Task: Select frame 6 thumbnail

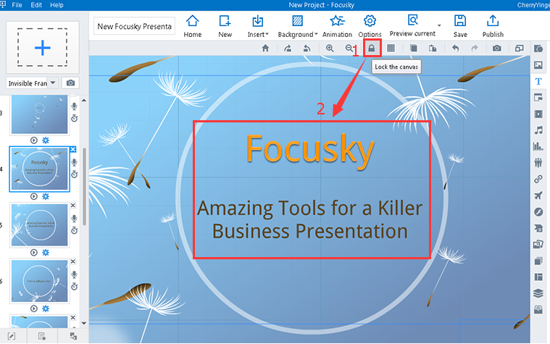Action: click(x=39, y=281)
